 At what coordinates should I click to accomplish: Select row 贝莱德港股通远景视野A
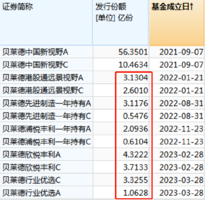(x=102, y=77)
